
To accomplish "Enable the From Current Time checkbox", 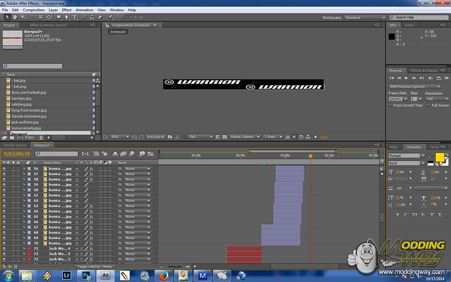I will coord(391,105).
